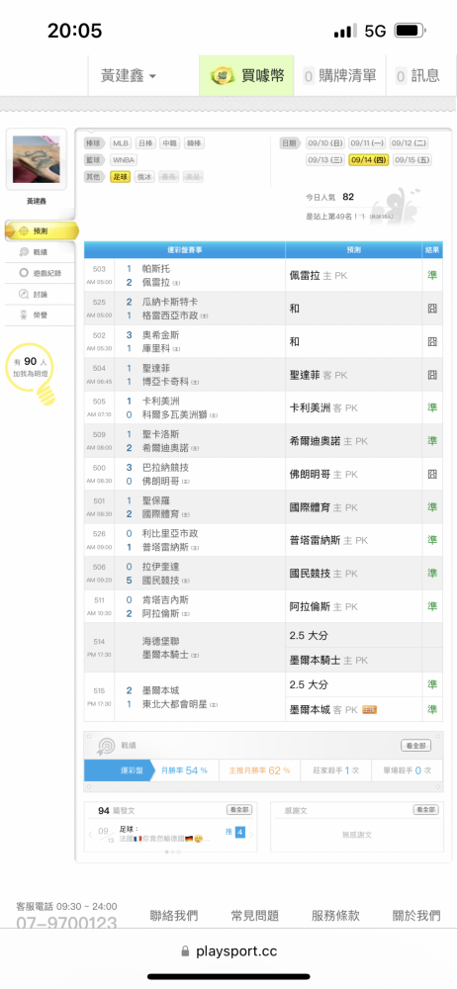The image size is (457, 989).
Task: Open the 黃建鑫 user dropdown
Action: (x=129, y=76)
